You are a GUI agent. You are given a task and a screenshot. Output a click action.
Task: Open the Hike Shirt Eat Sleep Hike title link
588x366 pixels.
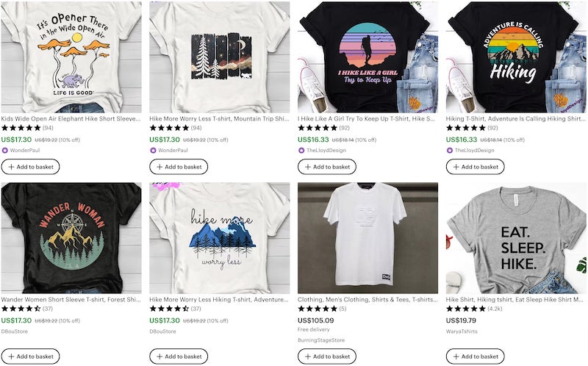click(x=514, y=300)
